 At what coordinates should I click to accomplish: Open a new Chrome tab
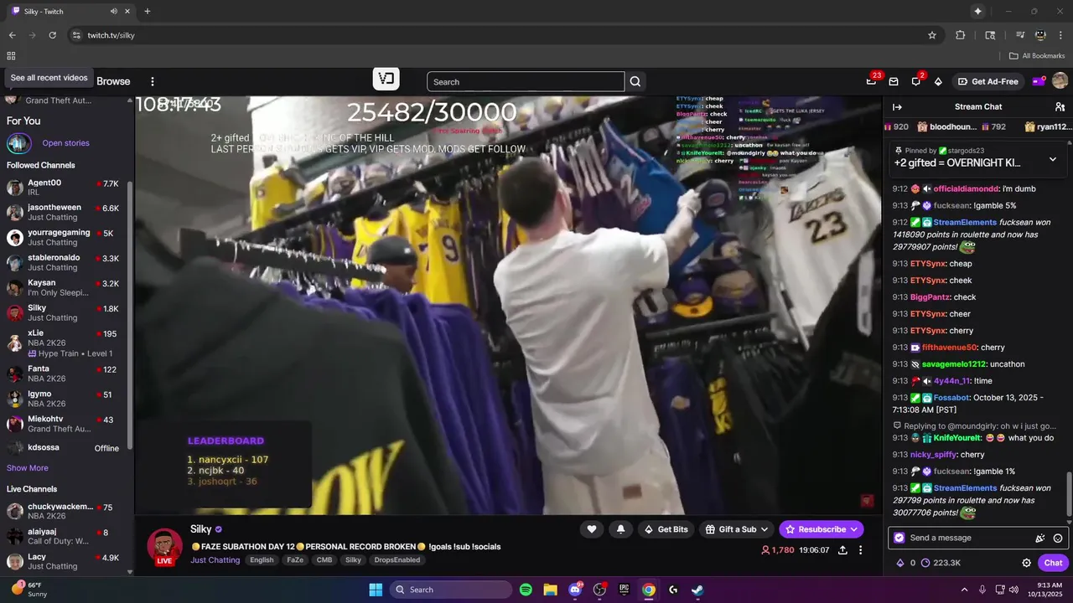(x=148, y=11)
